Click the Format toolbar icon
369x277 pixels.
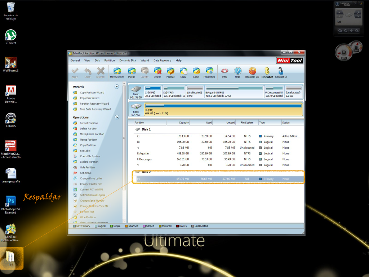coord(170,72)
